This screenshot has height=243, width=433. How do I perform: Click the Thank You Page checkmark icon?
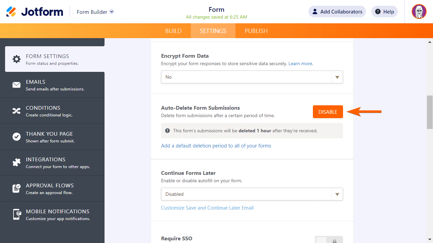click(16, 137)
